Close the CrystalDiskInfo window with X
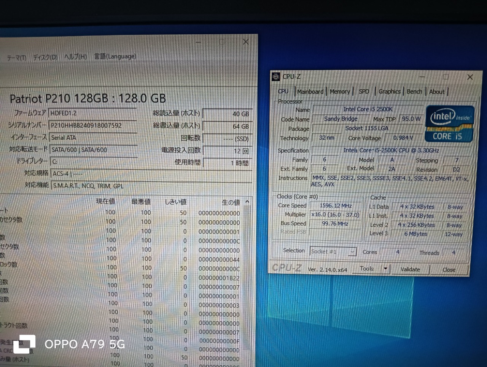 (246, 42)
